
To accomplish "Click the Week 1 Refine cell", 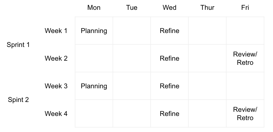I will 169,31.
